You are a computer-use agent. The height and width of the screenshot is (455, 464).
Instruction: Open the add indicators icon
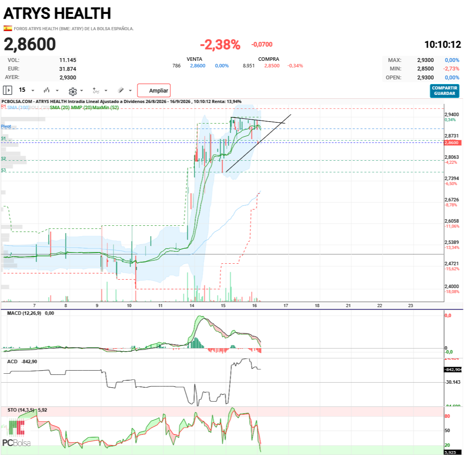[x=96, y=90]
